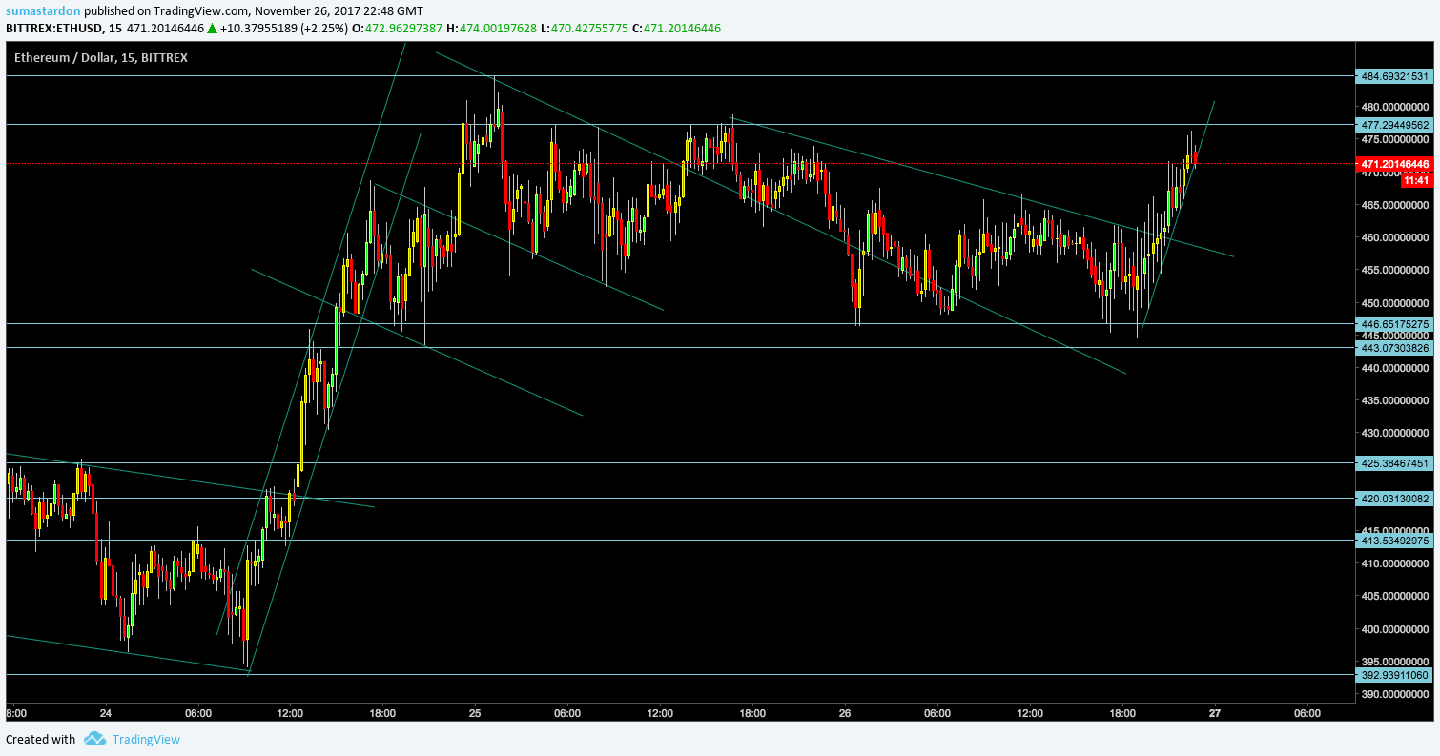Viewport: 1440px width, 756px height.
Task: Click the 460.00000000 price axis tick
Action: coord(1396,237)
